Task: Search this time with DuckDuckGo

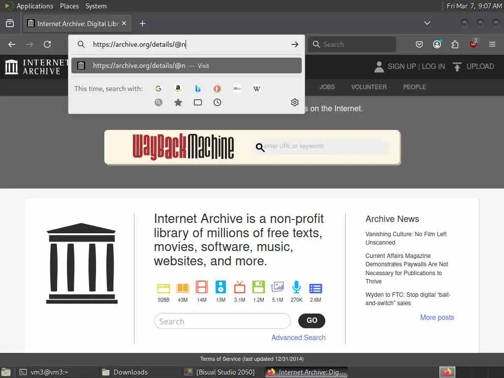Action: [217, 89]
